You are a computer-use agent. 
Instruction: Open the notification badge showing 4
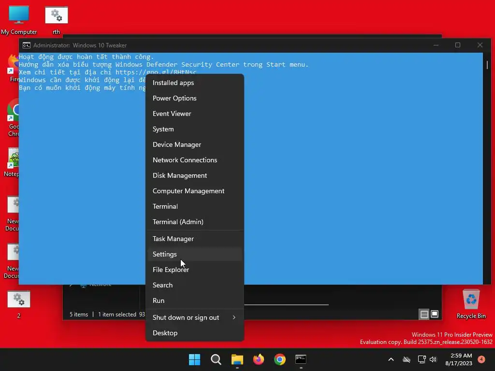[481, 359]
